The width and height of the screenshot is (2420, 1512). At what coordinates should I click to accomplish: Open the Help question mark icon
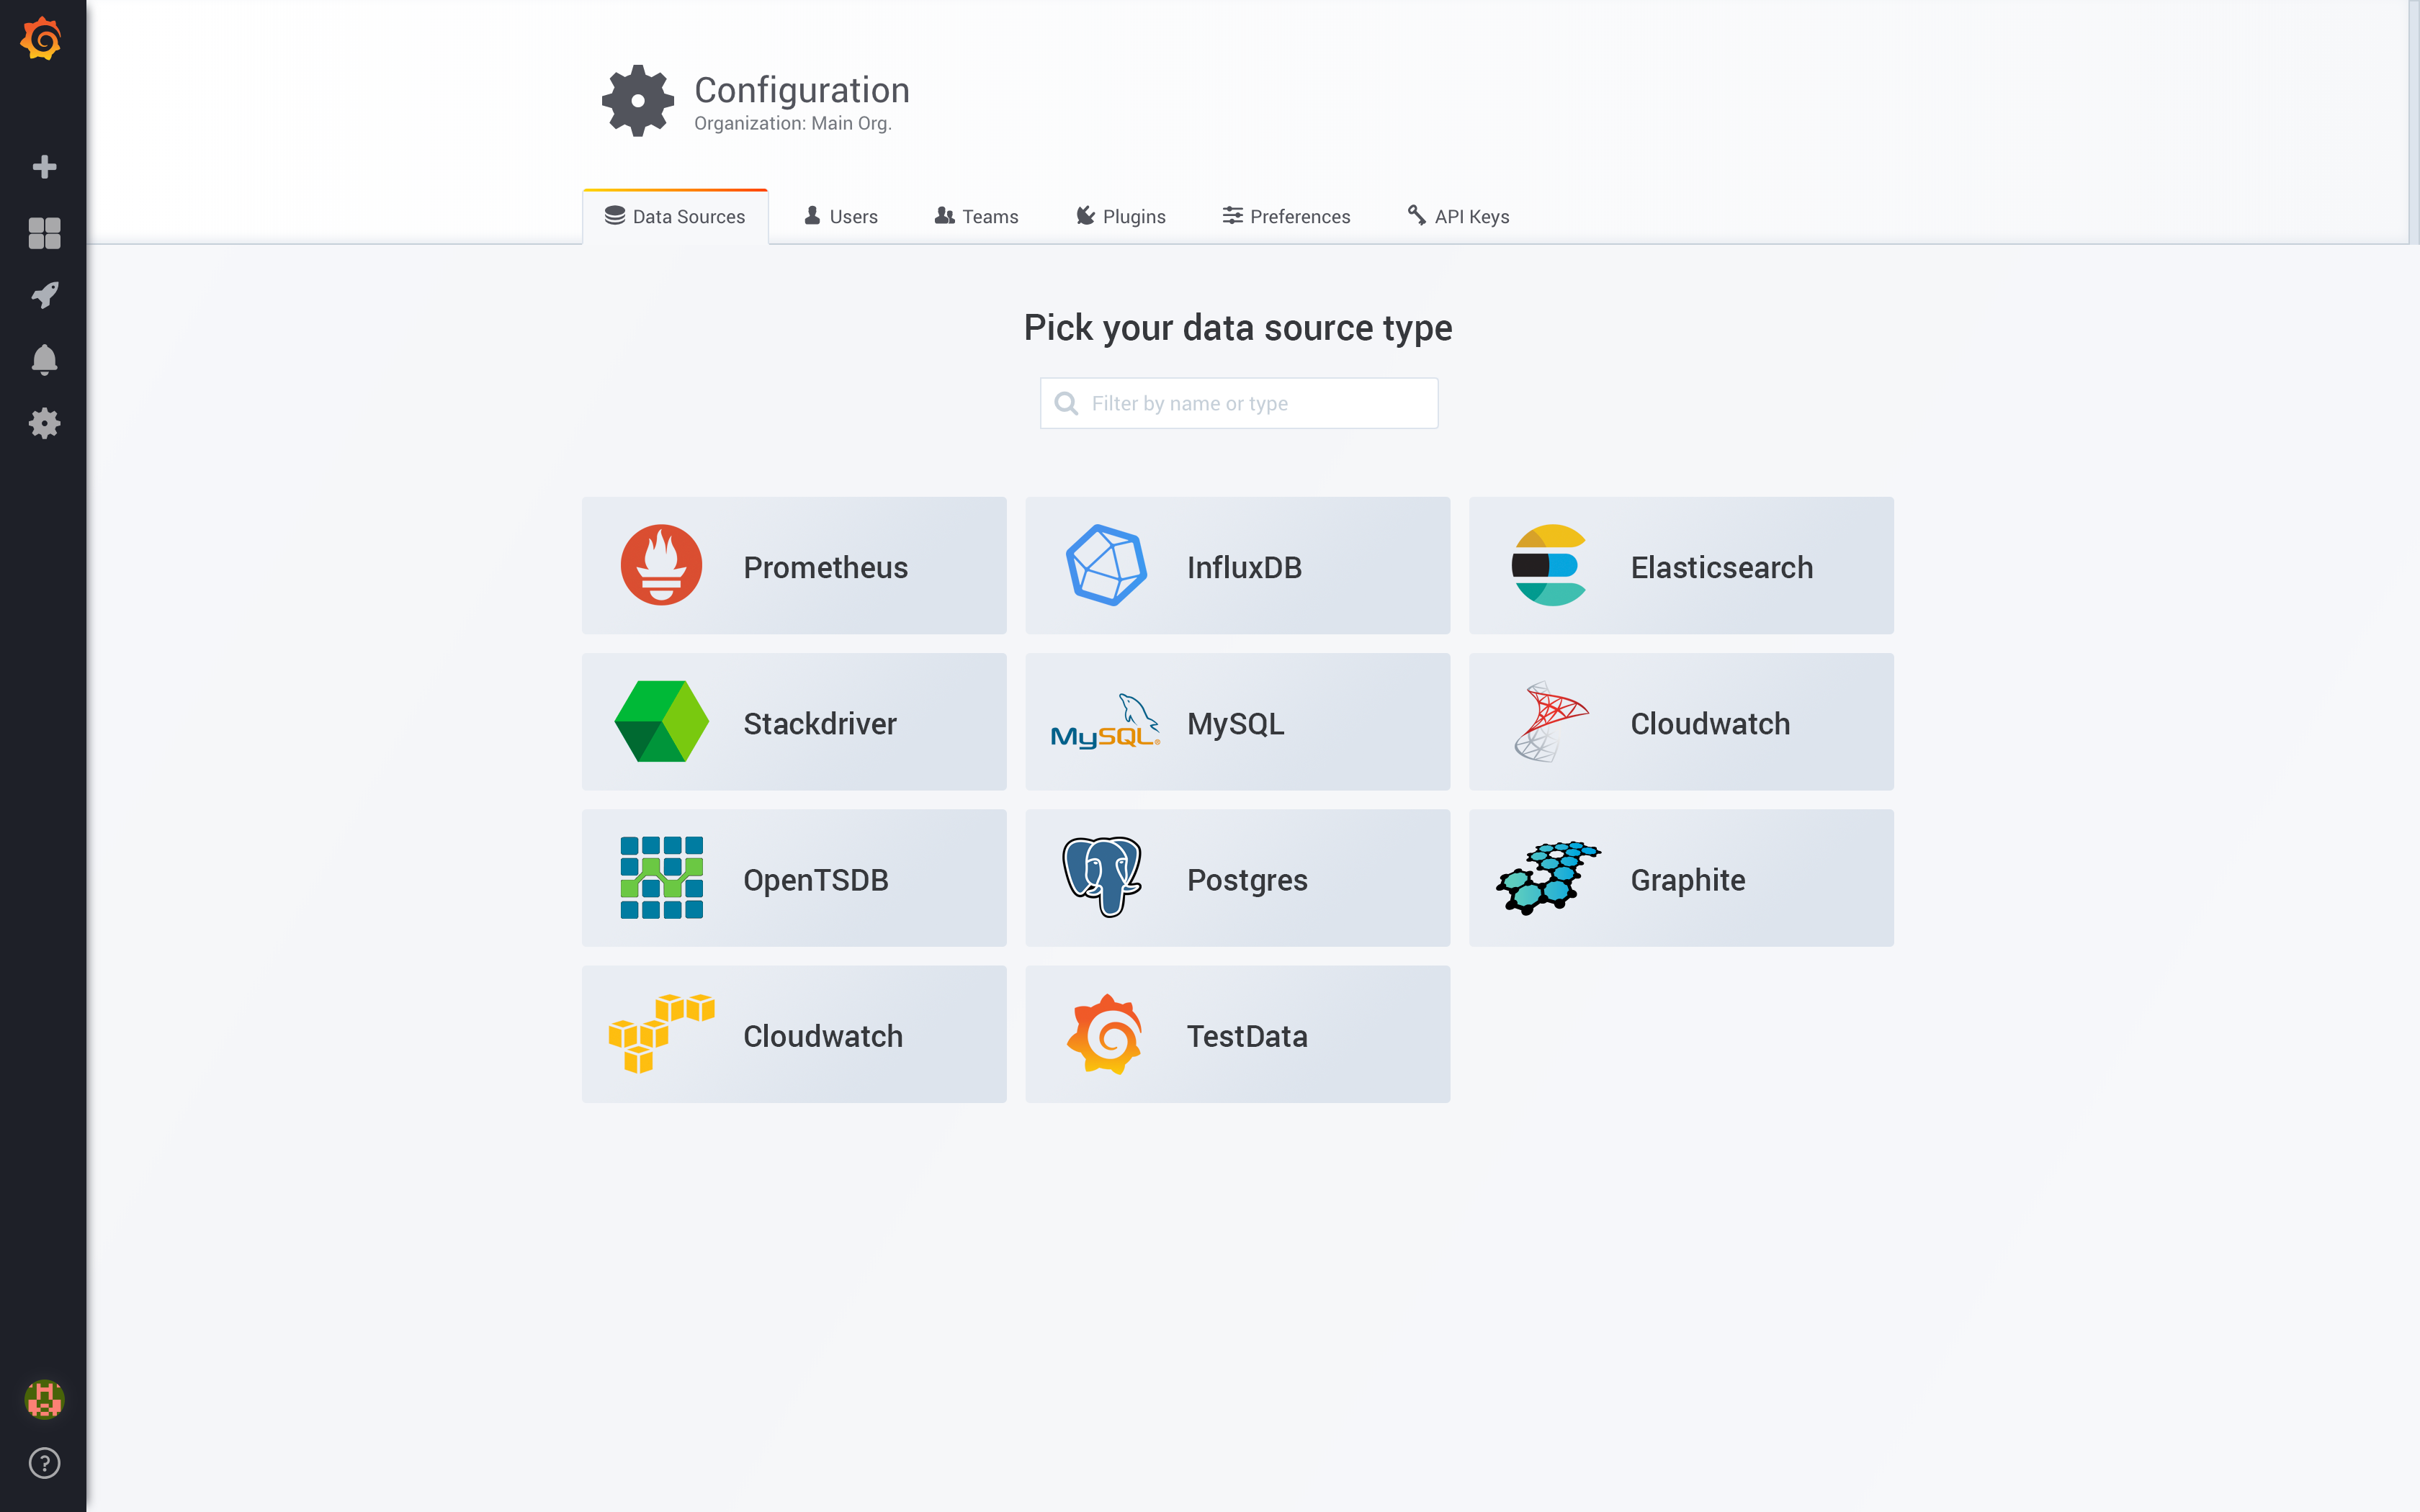(x=44, y=1463)
